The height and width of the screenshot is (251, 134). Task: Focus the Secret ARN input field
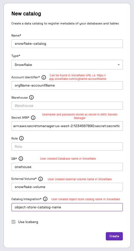tap(67, 126)
